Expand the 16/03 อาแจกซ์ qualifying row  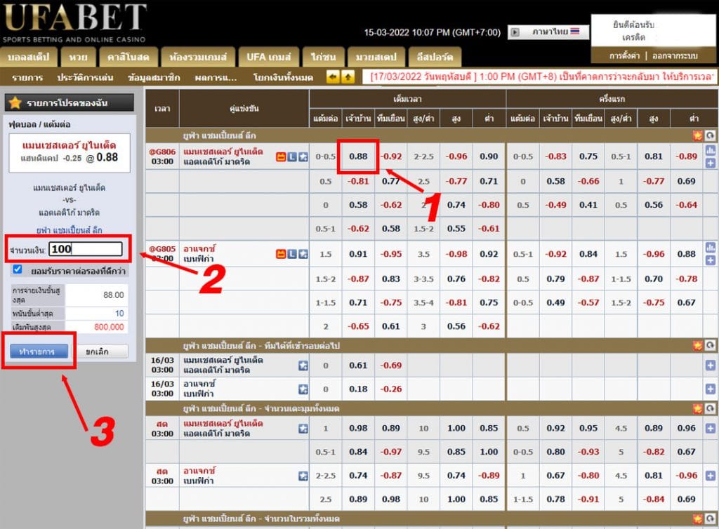[x=711, y=389]
